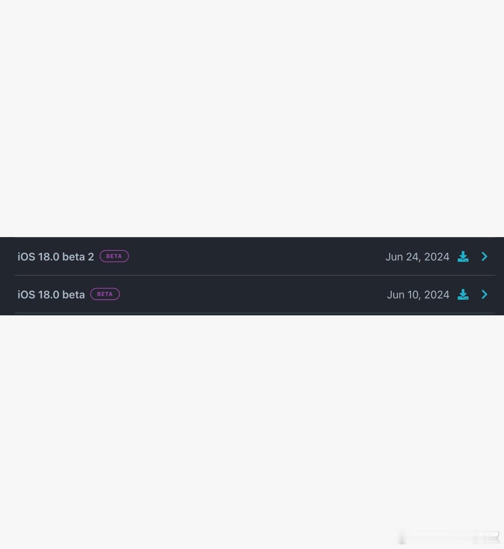
Task: Download the iOS 18.0 beta 2 firmware
Action: tap(463, 257)
